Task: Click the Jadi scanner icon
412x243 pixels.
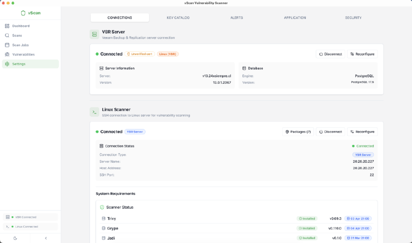Action: click(x=104, y=238)
